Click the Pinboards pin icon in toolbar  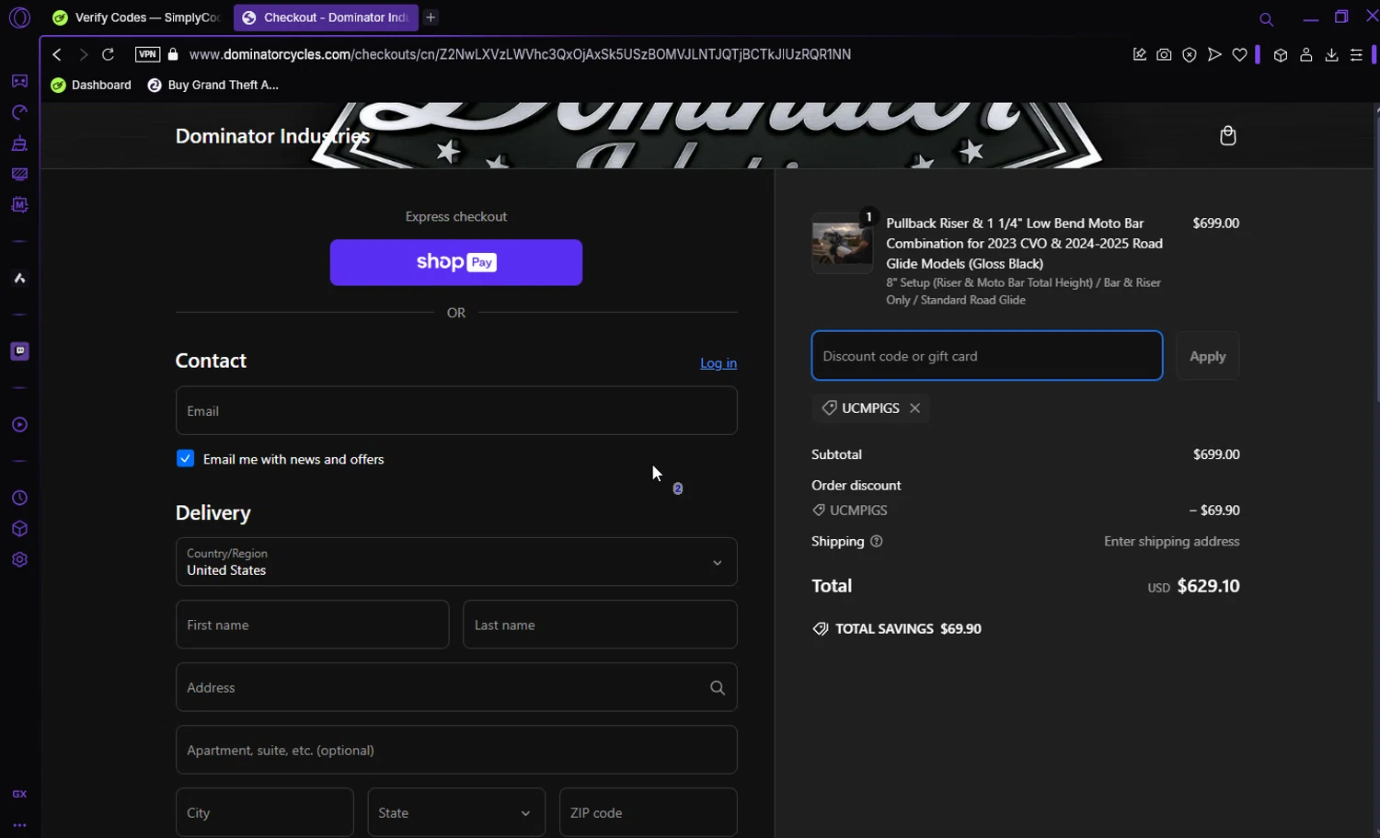pyautogui.click(x=1139, y=54)
